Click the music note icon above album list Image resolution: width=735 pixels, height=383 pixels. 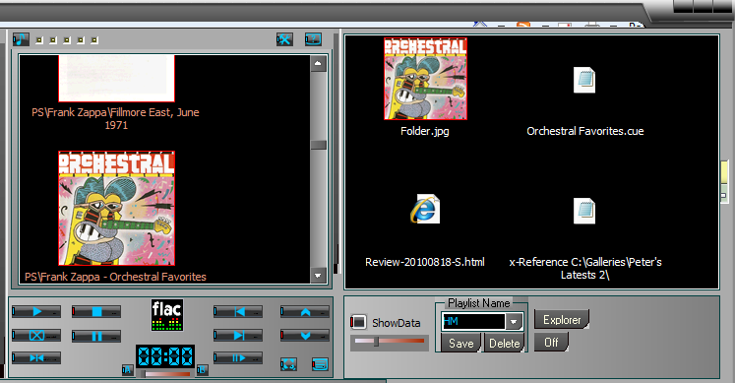coord(21,39)
